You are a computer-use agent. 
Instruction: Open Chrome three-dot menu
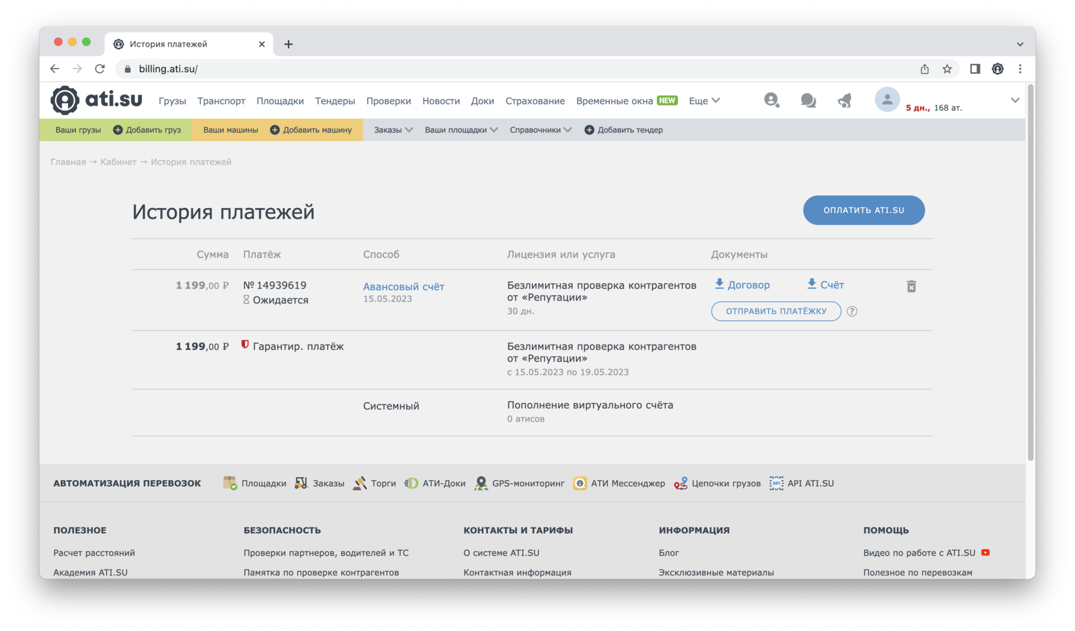pos(1020,69)
